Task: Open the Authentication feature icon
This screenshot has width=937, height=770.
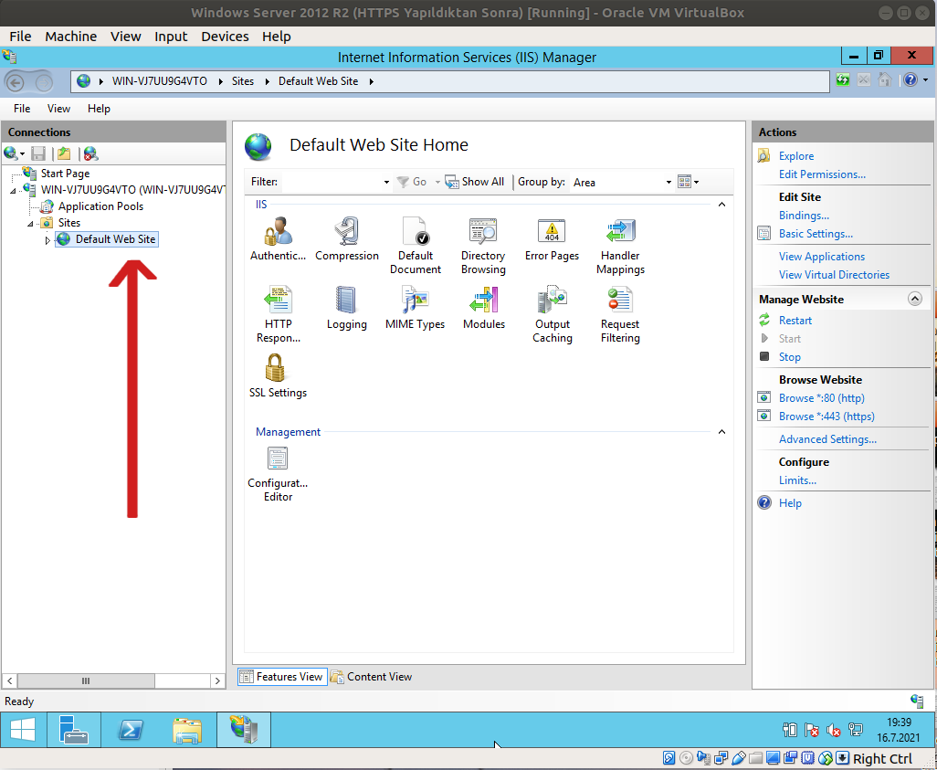Action: click(x=278, y=239)
